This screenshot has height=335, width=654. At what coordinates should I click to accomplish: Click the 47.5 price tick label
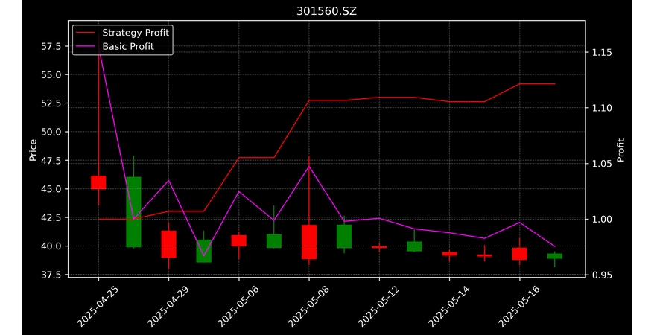click(51, 160)
